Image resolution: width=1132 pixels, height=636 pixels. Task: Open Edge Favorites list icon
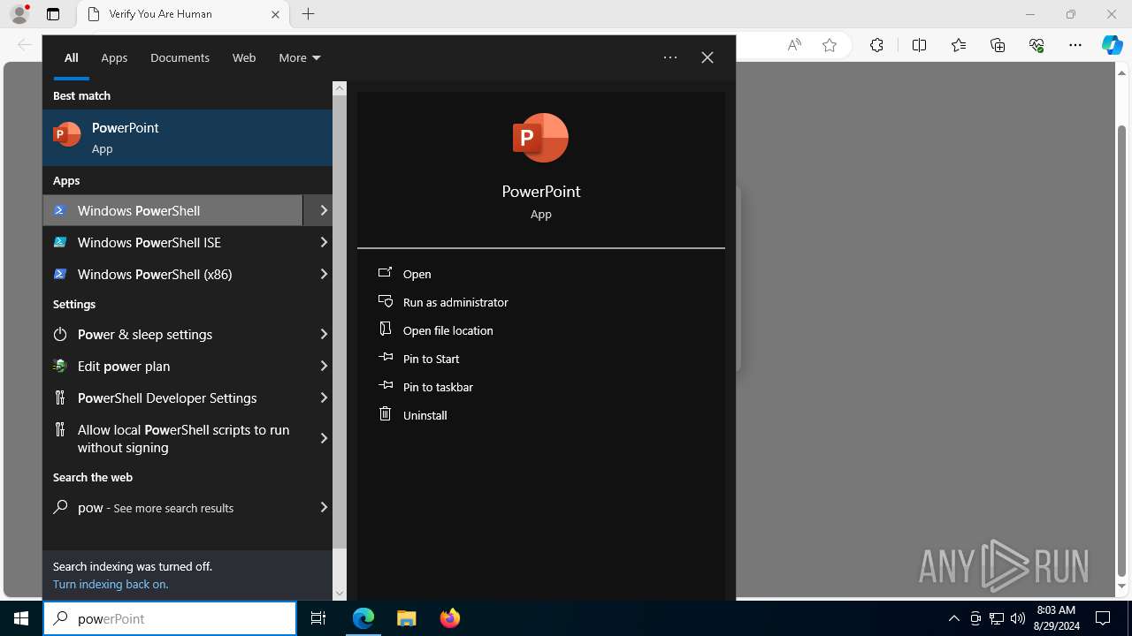tap(959, 45)
